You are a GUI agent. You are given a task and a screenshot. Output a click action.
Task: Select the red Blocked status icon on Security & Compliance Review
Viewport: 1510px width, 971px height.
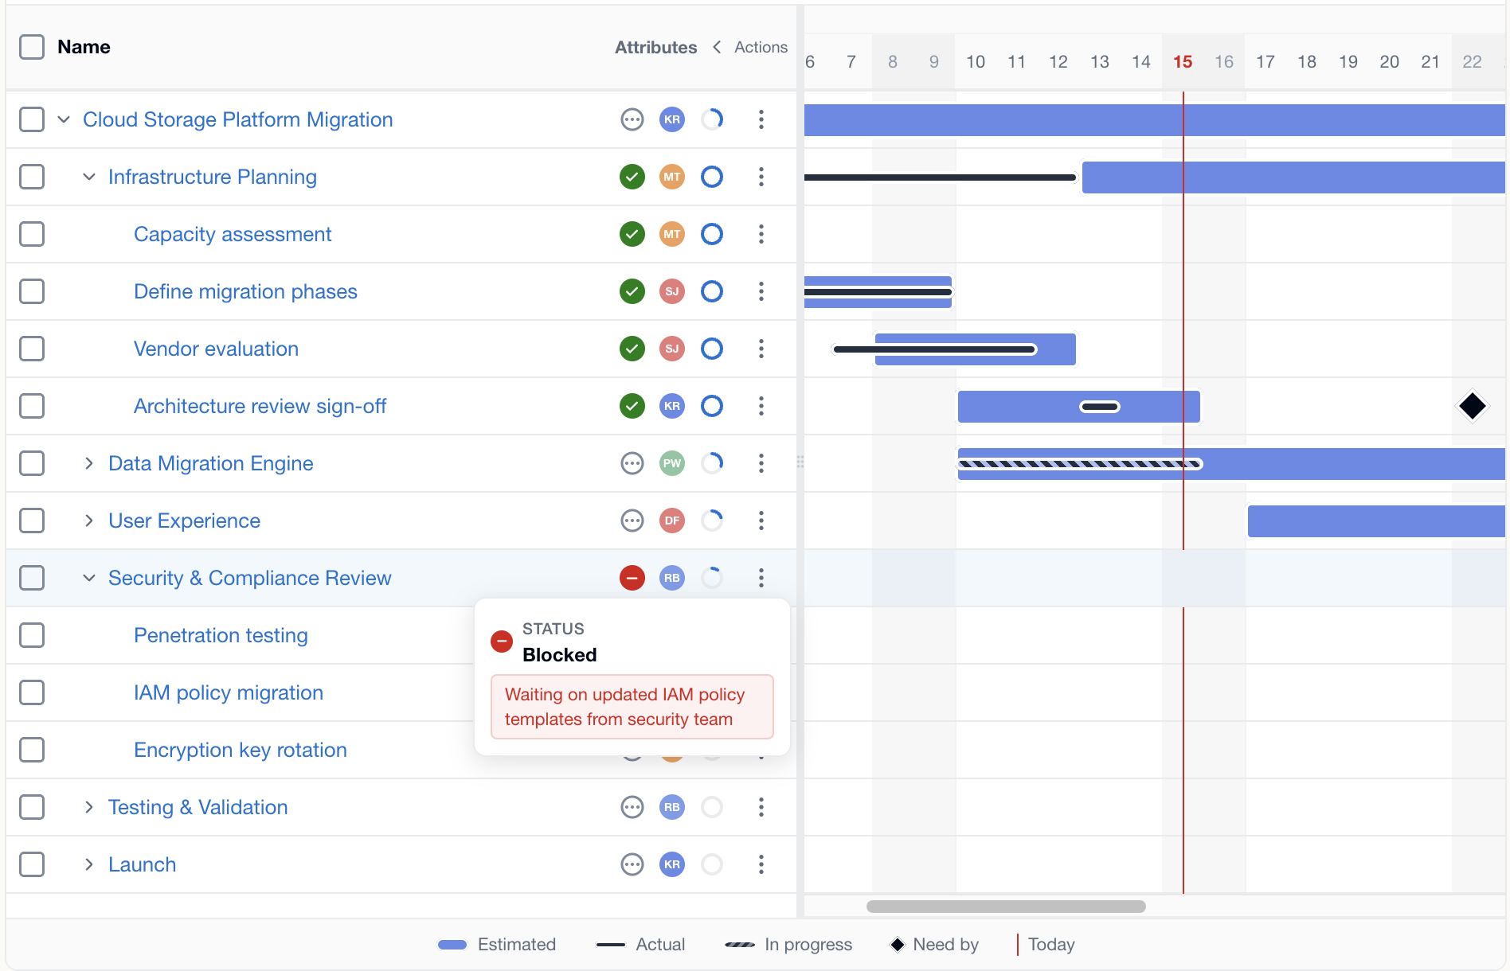[x=632, y=578]
